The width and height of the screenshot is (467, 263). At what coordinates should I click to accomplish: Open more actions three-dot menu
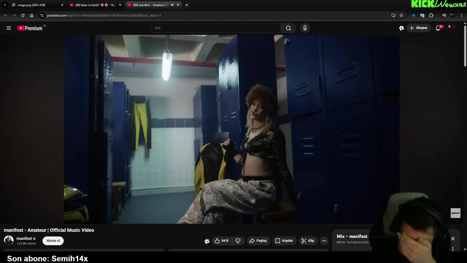click(x=324, y=241)
